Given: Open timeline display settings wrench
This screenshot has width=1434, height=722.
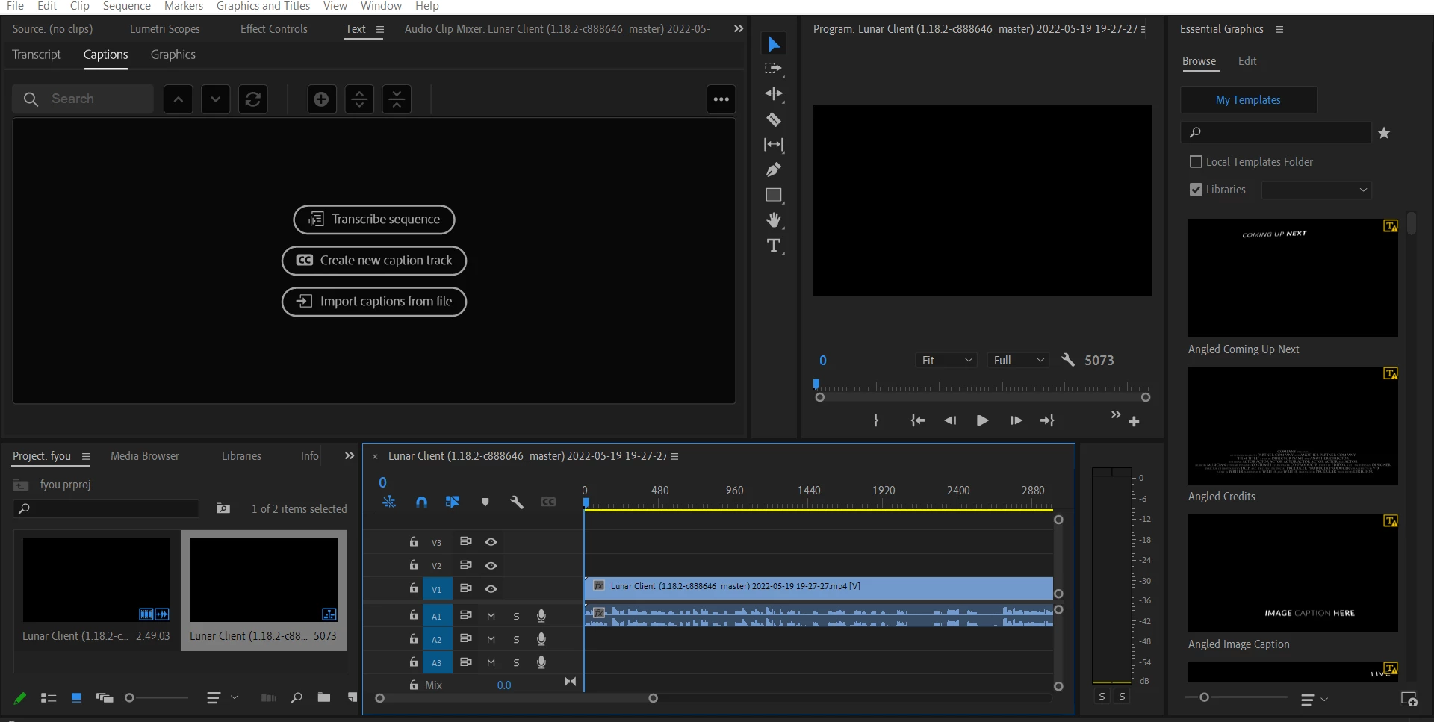Looking at the screenshot, I should (516, 502).
